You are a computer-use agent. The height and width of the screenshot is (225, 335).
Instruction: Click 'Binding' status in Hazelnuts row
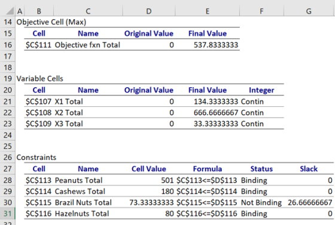tap(254, 214)
